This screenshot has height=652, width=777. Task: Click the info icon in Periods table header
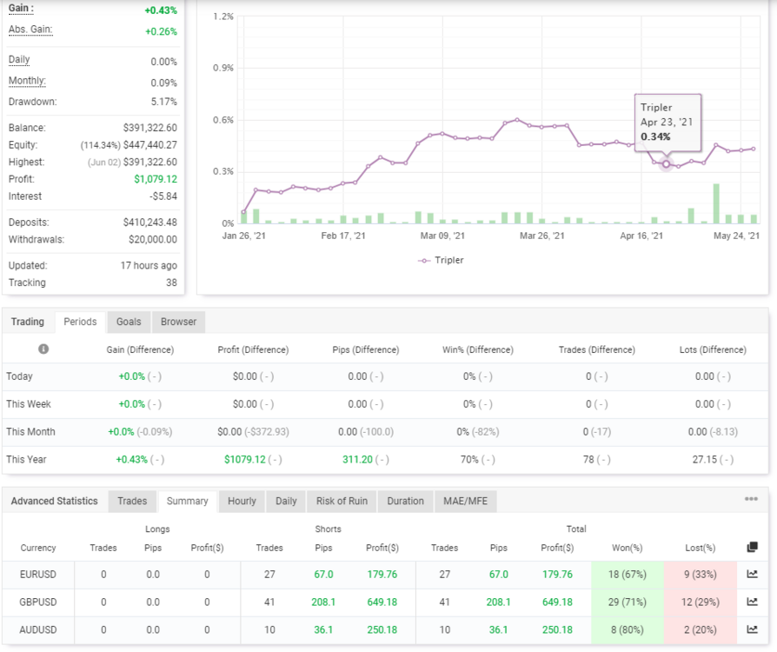(43, 349)
